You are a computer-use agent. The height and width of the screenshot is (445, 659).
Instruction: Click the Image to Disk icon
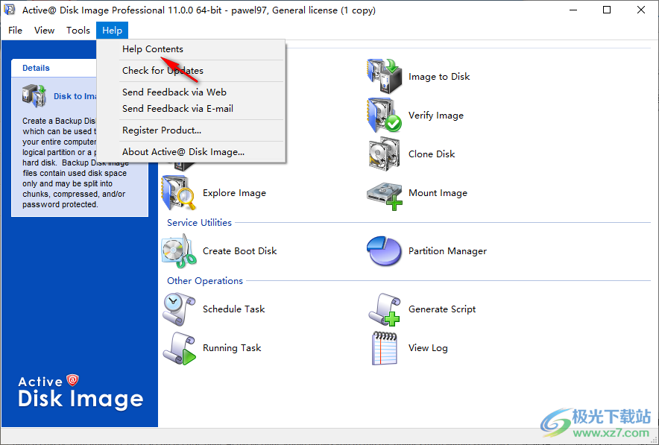(384, 77)
